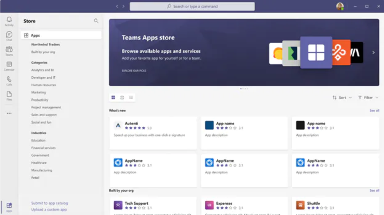Open the Shuttle app title
Viewport: 384px width, 215px height.
(x=314, y=203)
